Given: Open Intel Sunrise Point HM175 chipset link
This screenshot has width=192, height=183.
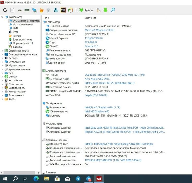Looking at the screenshot, I should (x=110, y=83).
